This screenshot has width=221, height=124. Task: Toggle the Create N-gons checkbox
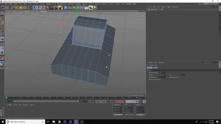(x=179, y=77)
